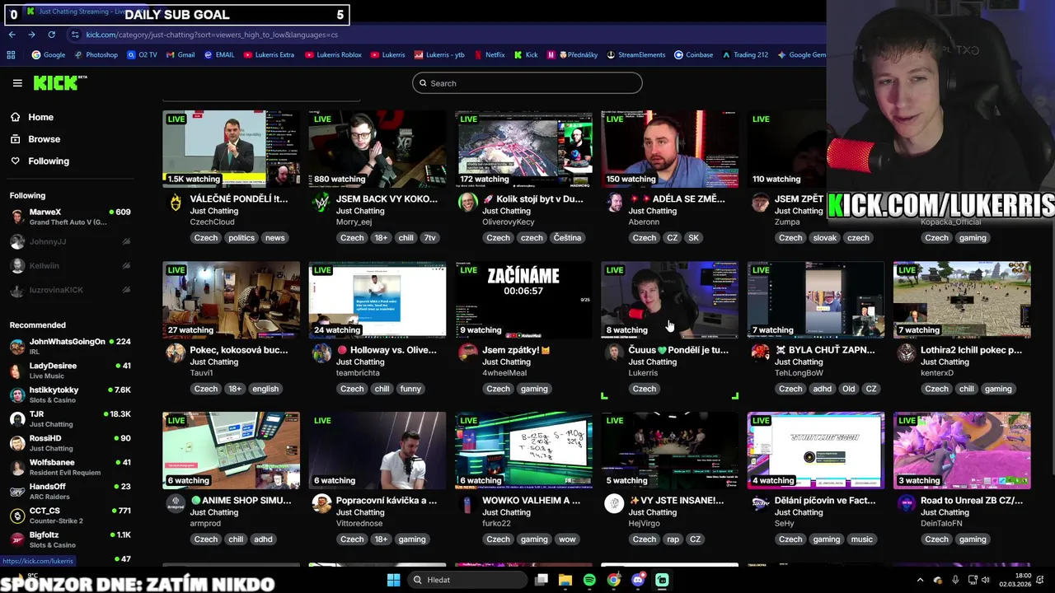This screenshot has width=1055, height=593.
Task: Click the Popracovní kávička stream title
Action: [x=387, y=500]
